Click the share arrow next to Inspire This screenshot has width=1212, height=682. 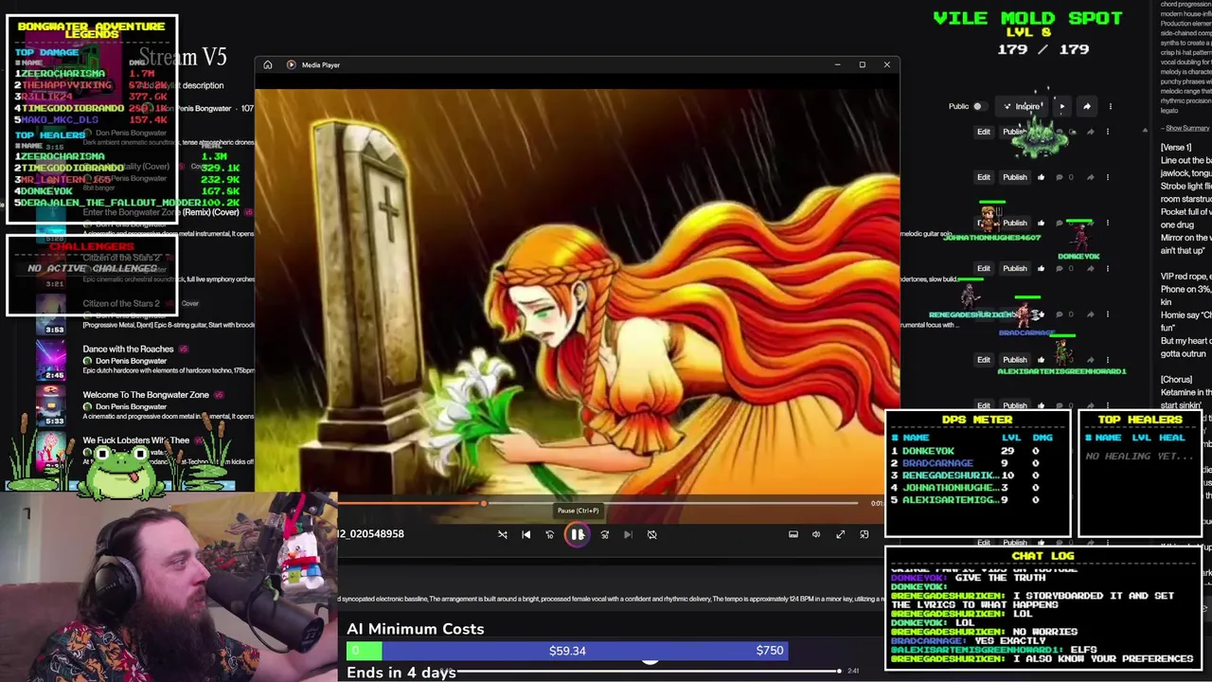[1086, 106]
